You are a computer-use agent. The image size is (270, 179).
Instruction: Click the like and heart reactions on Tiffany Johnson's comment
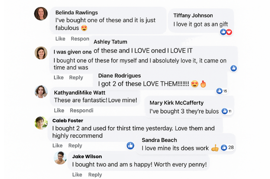(x=226, y=32)
